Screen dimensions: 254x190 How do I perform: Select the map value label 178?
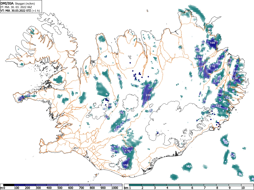(x=127, y=151)
